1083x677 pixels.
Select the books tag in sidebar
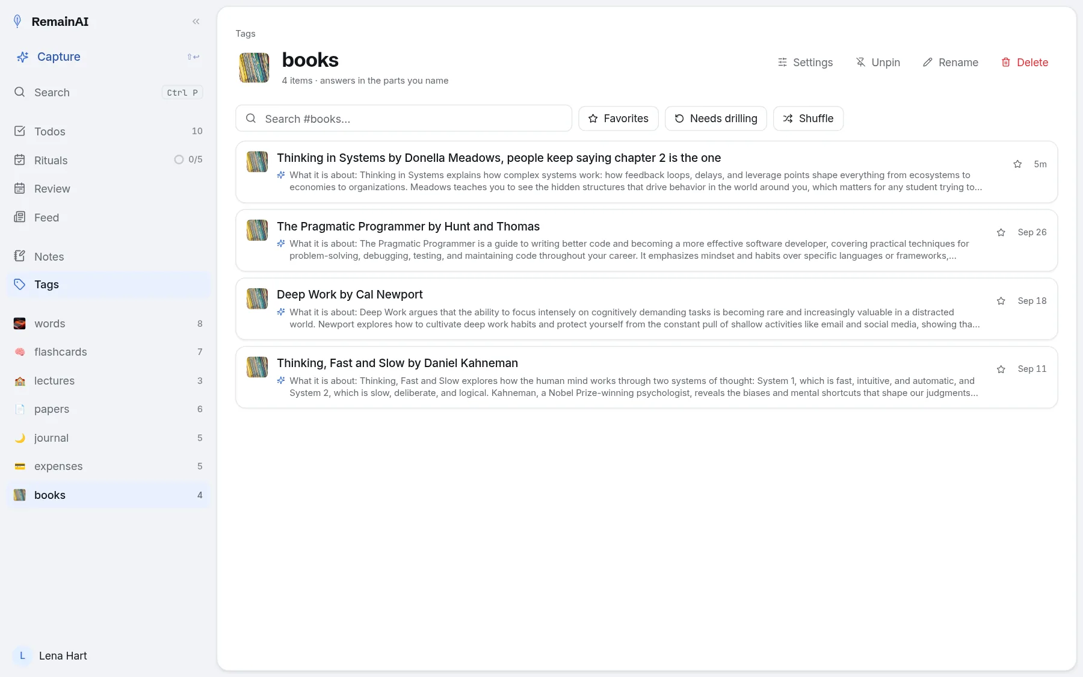108,495
